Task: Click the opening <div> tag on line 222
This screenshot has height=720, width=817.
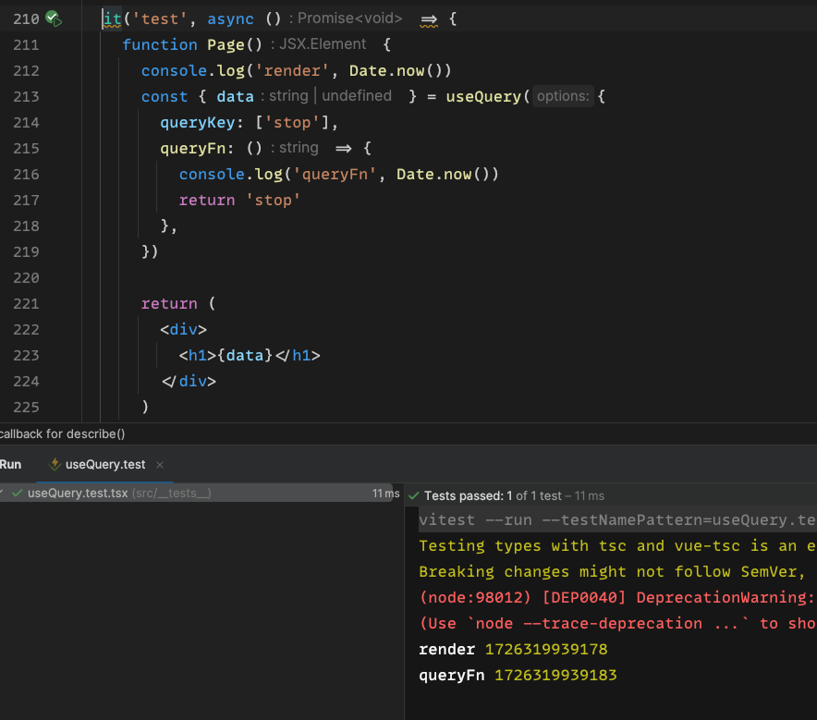Action: 183,329
